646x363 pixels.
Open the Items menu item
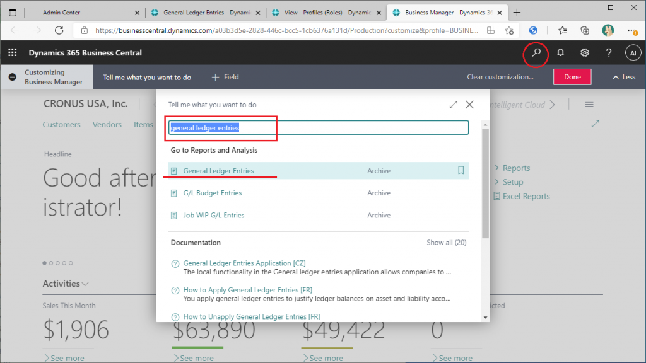click(x=143, y=124)
